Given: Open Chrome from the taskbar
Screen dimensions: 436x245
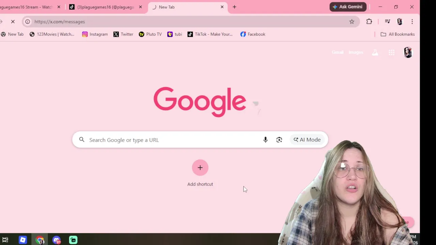Looking at the screenshot, I should coord(40,240).
